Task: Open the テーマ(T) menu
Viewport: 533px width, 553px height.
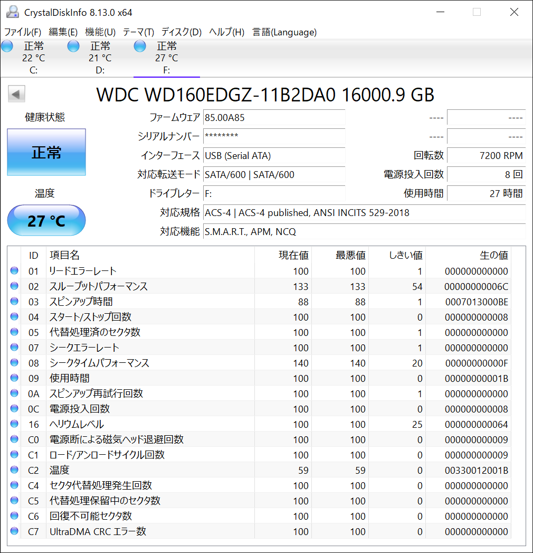Action: tap(138, 32)
